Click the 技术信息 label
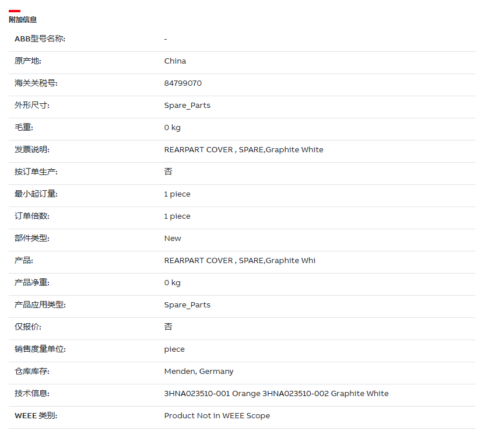Image resolution: width=484 pixels, height=434 pixels. click(x=32, y=394)
